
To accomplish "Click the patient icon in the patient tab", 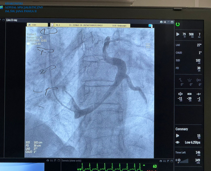I will [53, 25].
